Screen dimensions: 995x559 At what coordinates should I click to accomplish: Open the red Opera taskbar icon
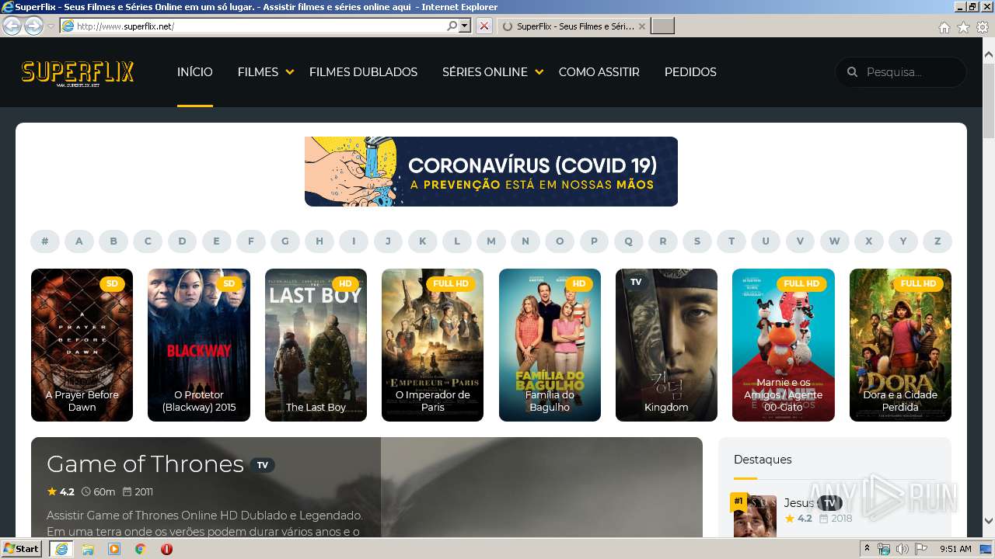pos(166,549)
